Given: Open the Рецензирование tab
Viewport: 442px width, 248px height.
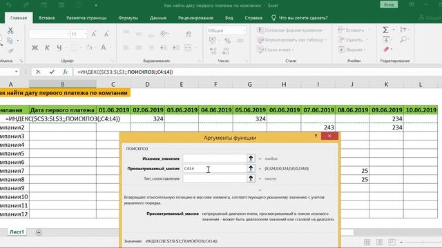Looking at the screenshot, I should tap(195, 18).
